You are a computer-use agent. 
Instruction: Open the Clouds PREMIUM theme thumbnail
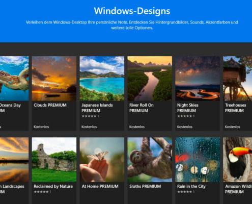54,79
